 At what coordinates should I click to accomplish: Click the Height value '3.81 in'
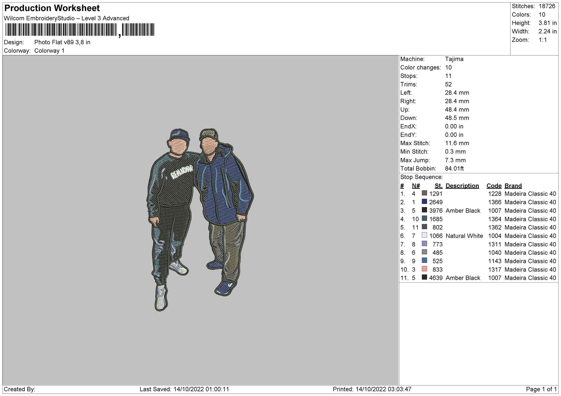pos(547,23)
